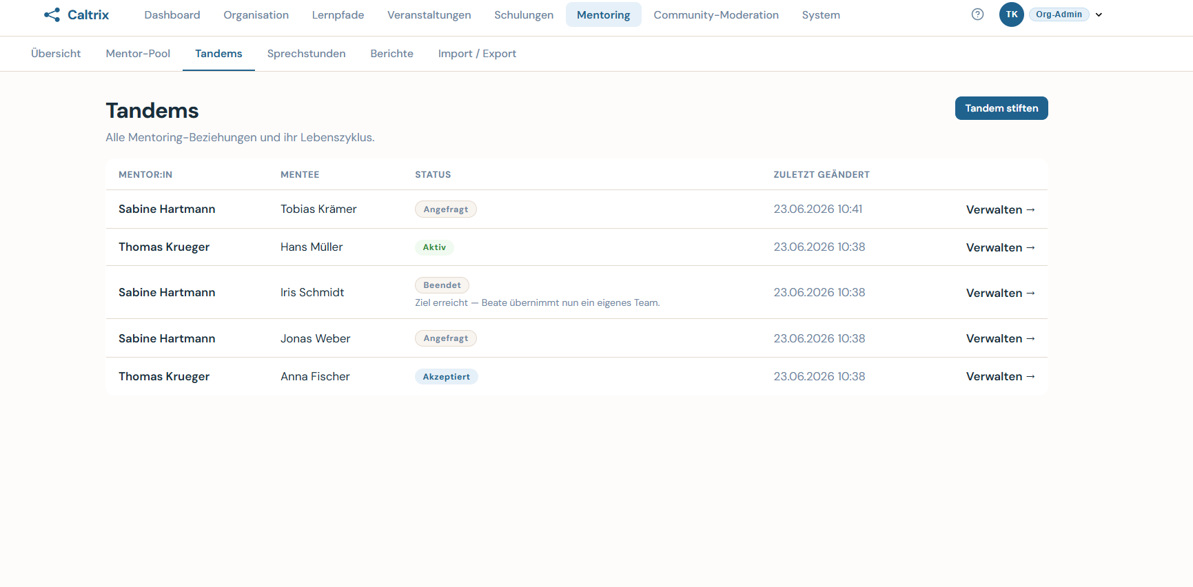Image resolution: width=1193 pixels, height=587 pixels.
Task: Click the Org-Admin role badge
Action: (1059, 14)
